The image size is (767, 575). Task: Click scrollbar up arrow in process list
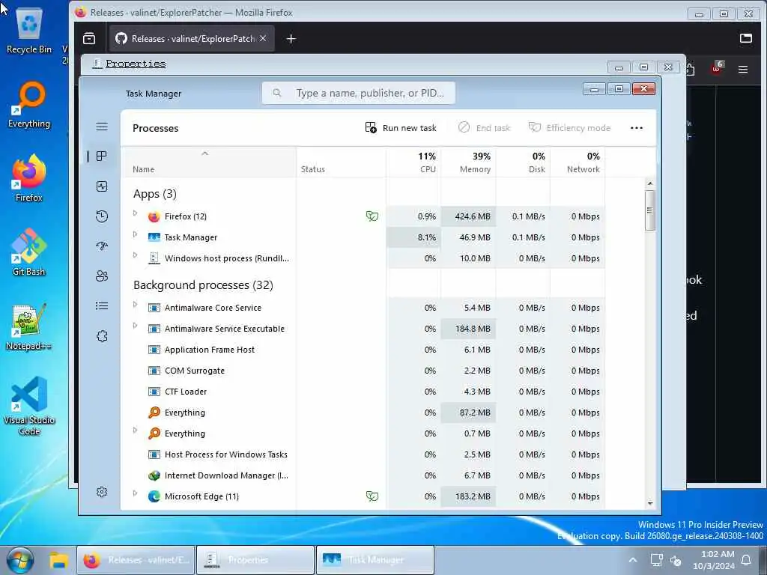[x=649, y=184]
